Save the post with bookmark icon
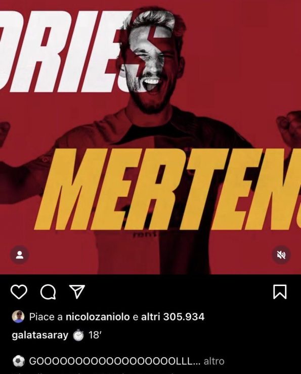This screenshot has height=374, width=301. (280, 292)
